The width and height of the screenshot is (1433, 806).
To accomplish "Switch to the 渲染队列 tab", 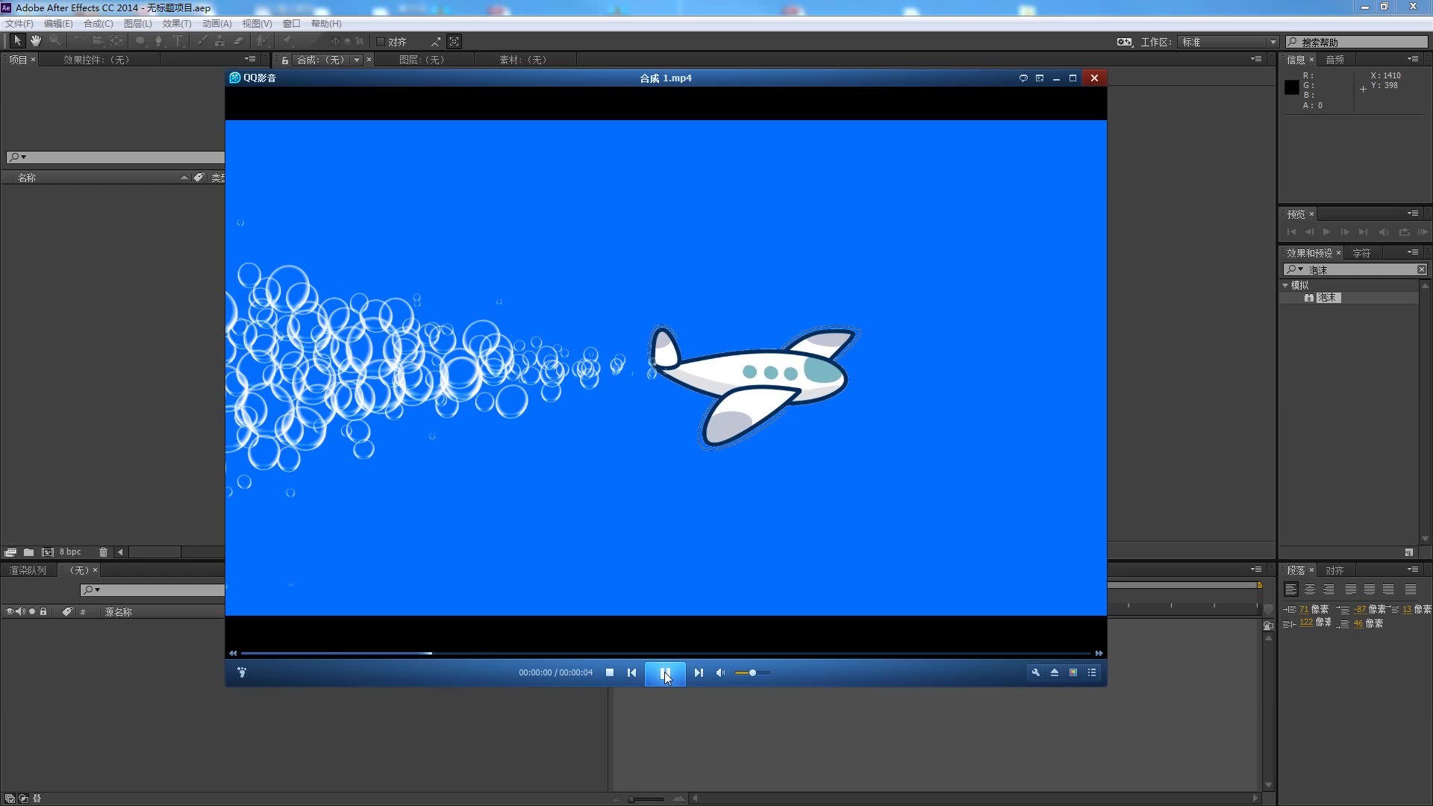I will 28,570.
